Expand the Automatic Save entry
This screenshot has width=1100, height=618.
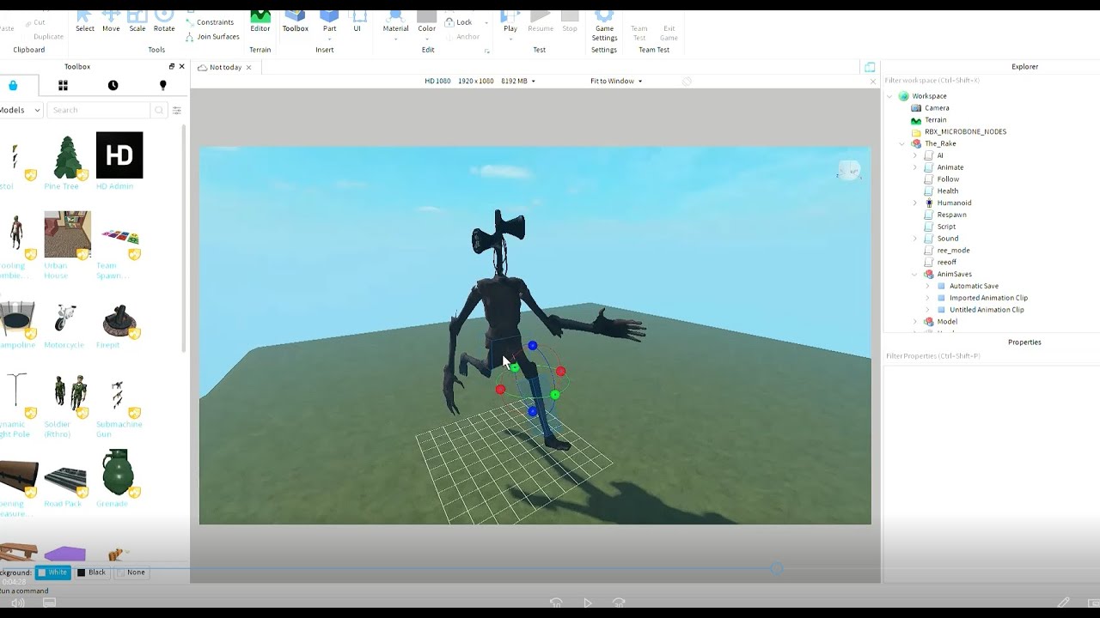[928, 286]
